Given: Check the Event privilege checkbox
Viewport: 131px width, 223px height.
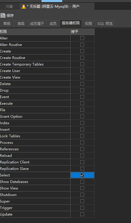Looking at the screenshot, I should 82,97.
